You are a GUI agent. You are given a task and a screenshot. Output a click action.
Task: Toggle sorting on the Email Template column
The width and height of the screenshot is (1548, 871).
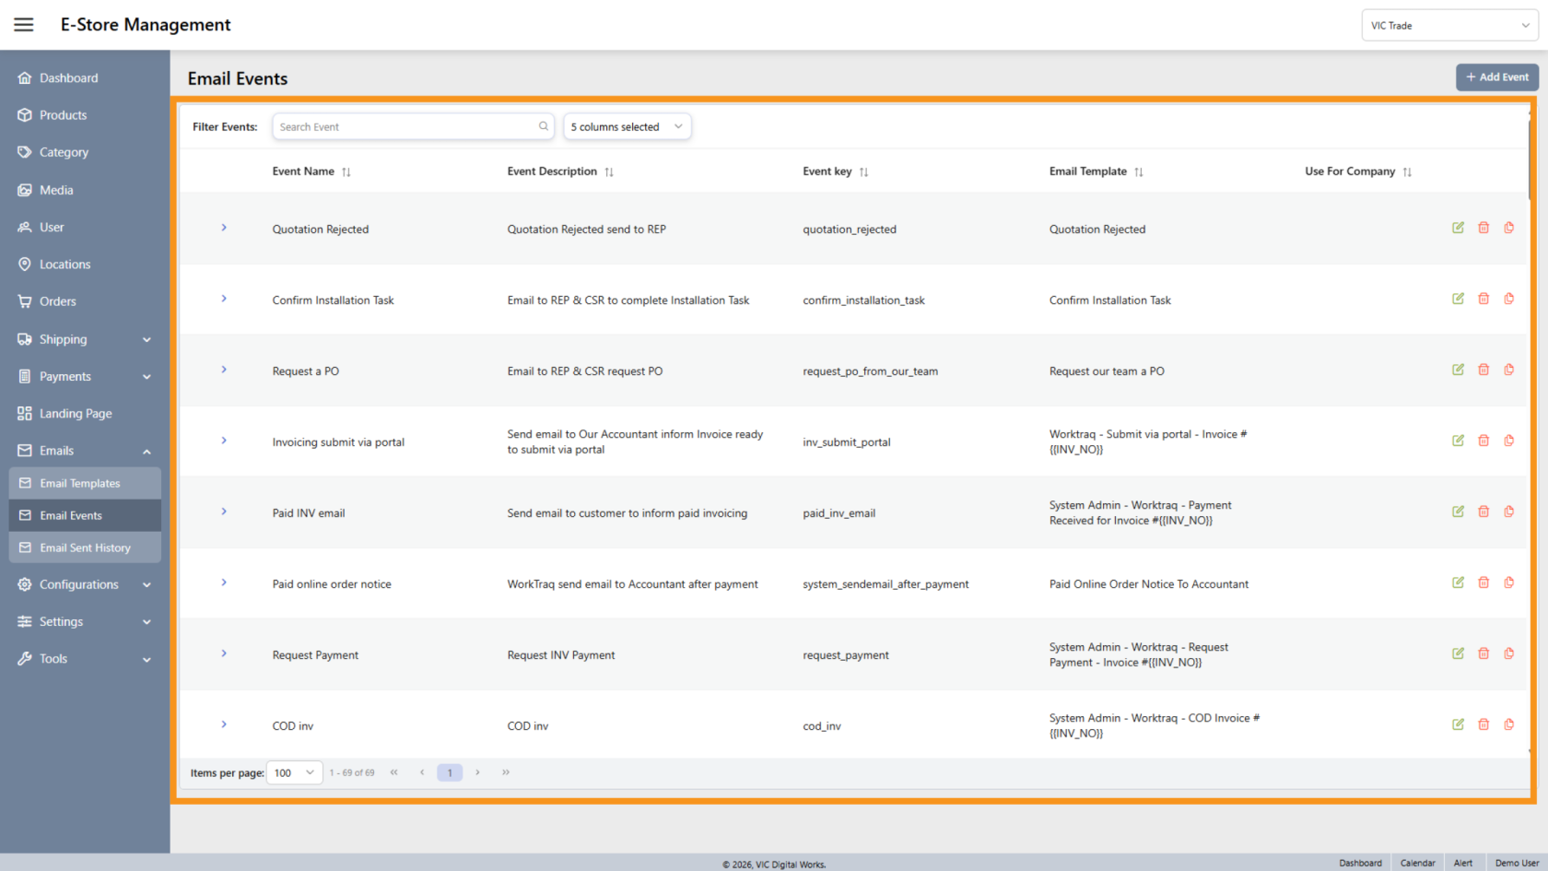[1139, 171]
